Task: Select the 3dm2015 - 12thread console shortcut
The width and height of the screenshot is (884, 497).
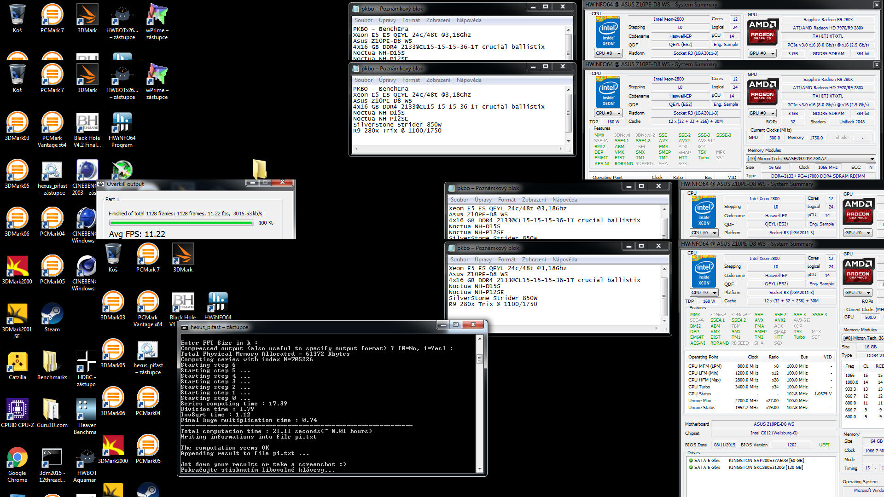Action: click(52, 465)
